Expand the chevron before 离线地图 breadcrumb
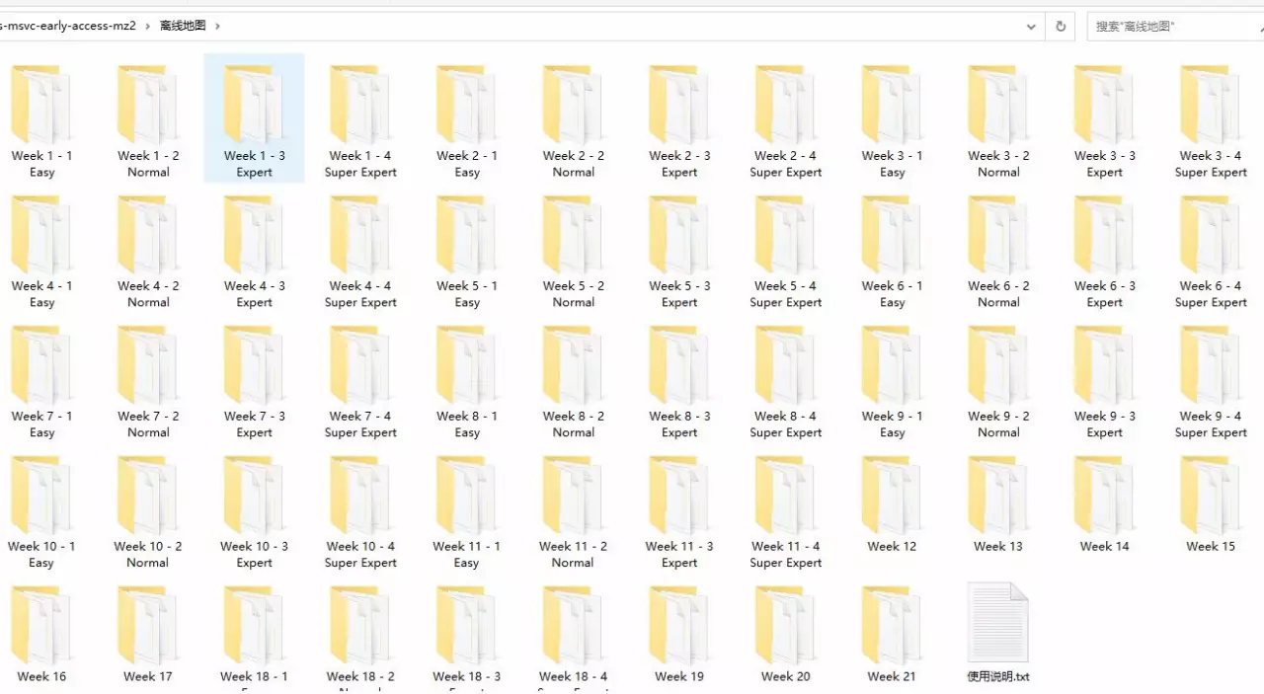The height and width of the screenshot is (694, 1264). [x=148, y=27]
